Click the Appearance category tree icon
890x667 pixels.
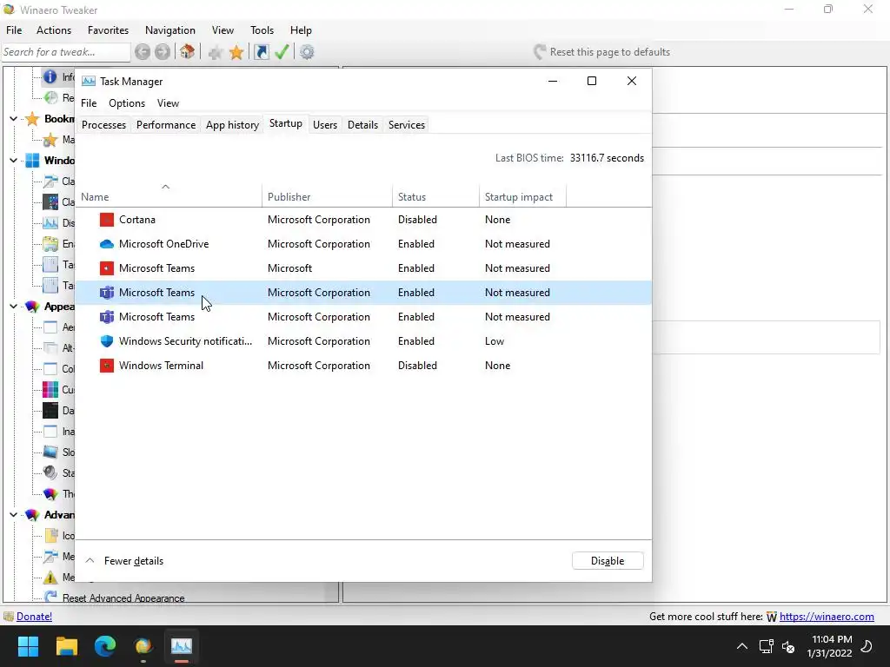(32, 307)
